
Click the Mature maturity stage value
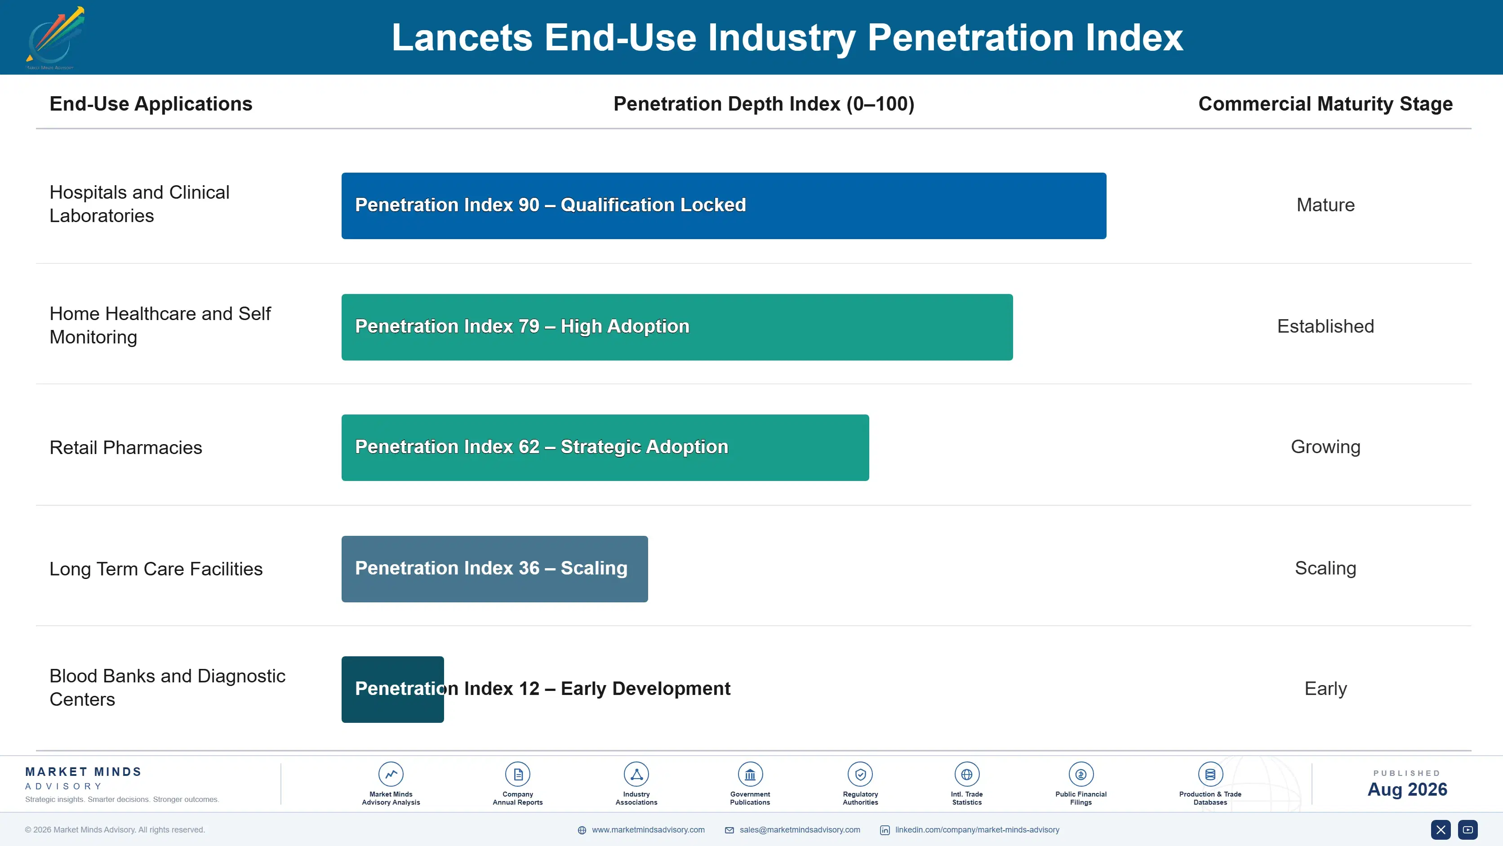tap(1325, 205)
